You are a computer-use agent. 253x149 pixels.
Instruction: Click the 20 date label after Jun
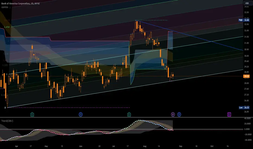pyautogui.click(x=99, y=146)
